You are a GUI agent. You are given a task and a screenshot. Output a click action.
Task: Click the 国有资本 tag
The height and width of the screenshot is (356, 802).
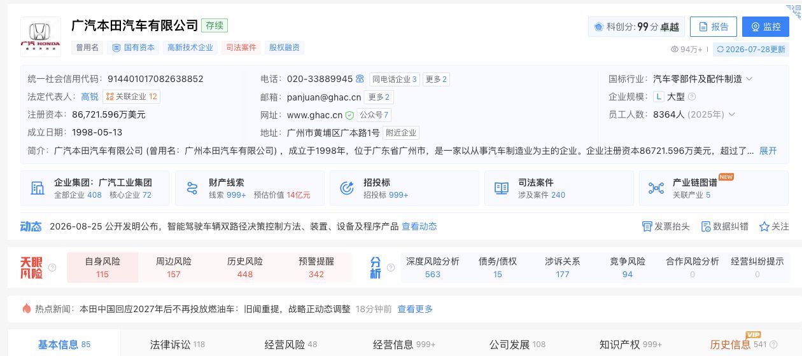(134, 48)
